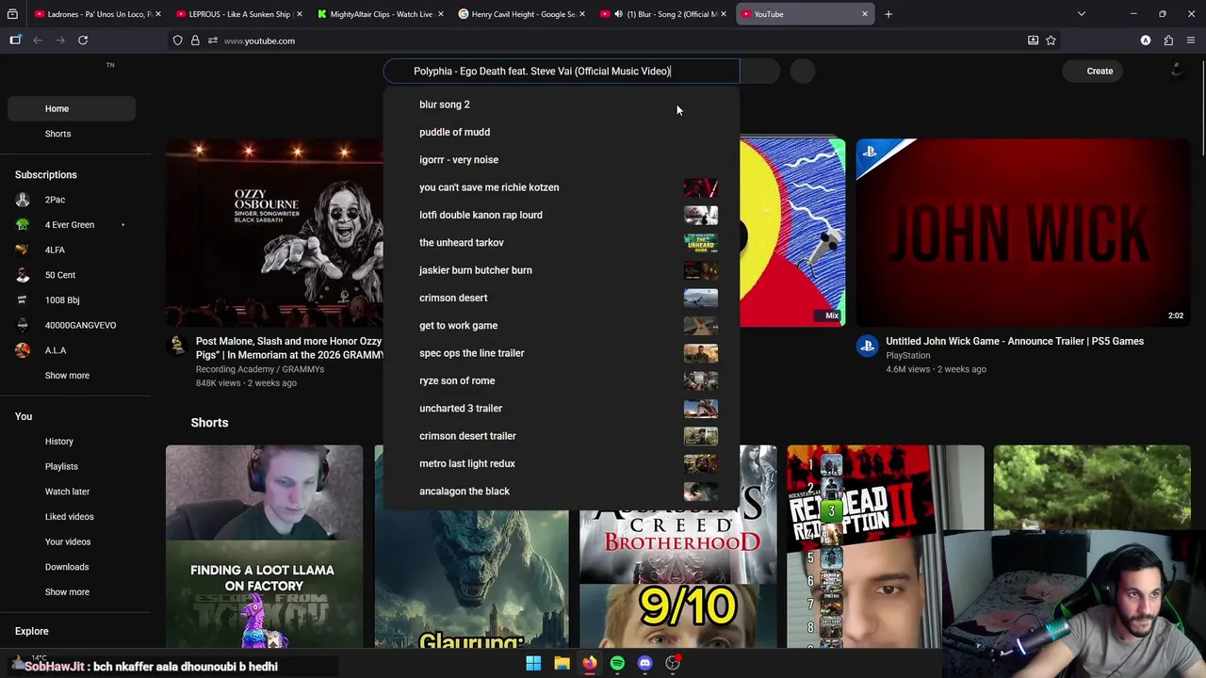Click the padlock site security icon
Screen dimensions: 1206x678
(x=195, y=40)
